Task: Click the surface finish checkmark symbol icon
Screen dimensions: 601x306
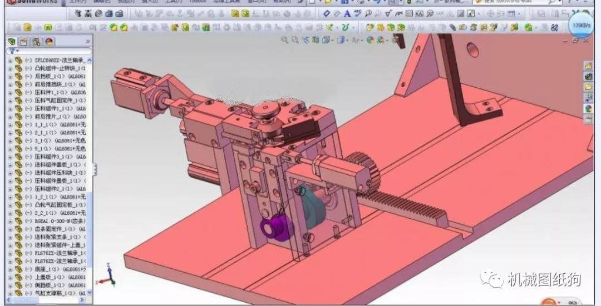Action: tap(388, 14)
